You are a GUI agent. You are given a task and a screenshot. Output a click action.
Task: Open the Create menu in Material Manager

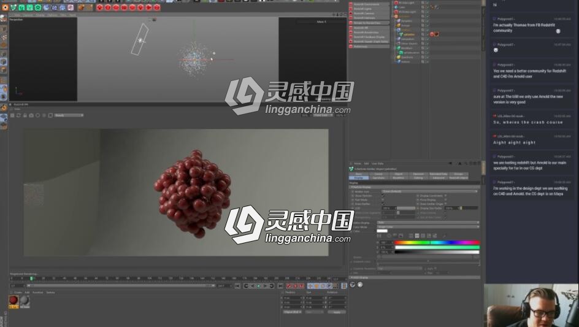[x=18, y=292]
